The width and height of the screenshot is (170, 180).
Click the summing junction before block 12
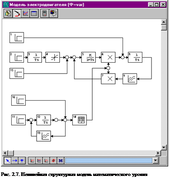[x=31, y=120]
